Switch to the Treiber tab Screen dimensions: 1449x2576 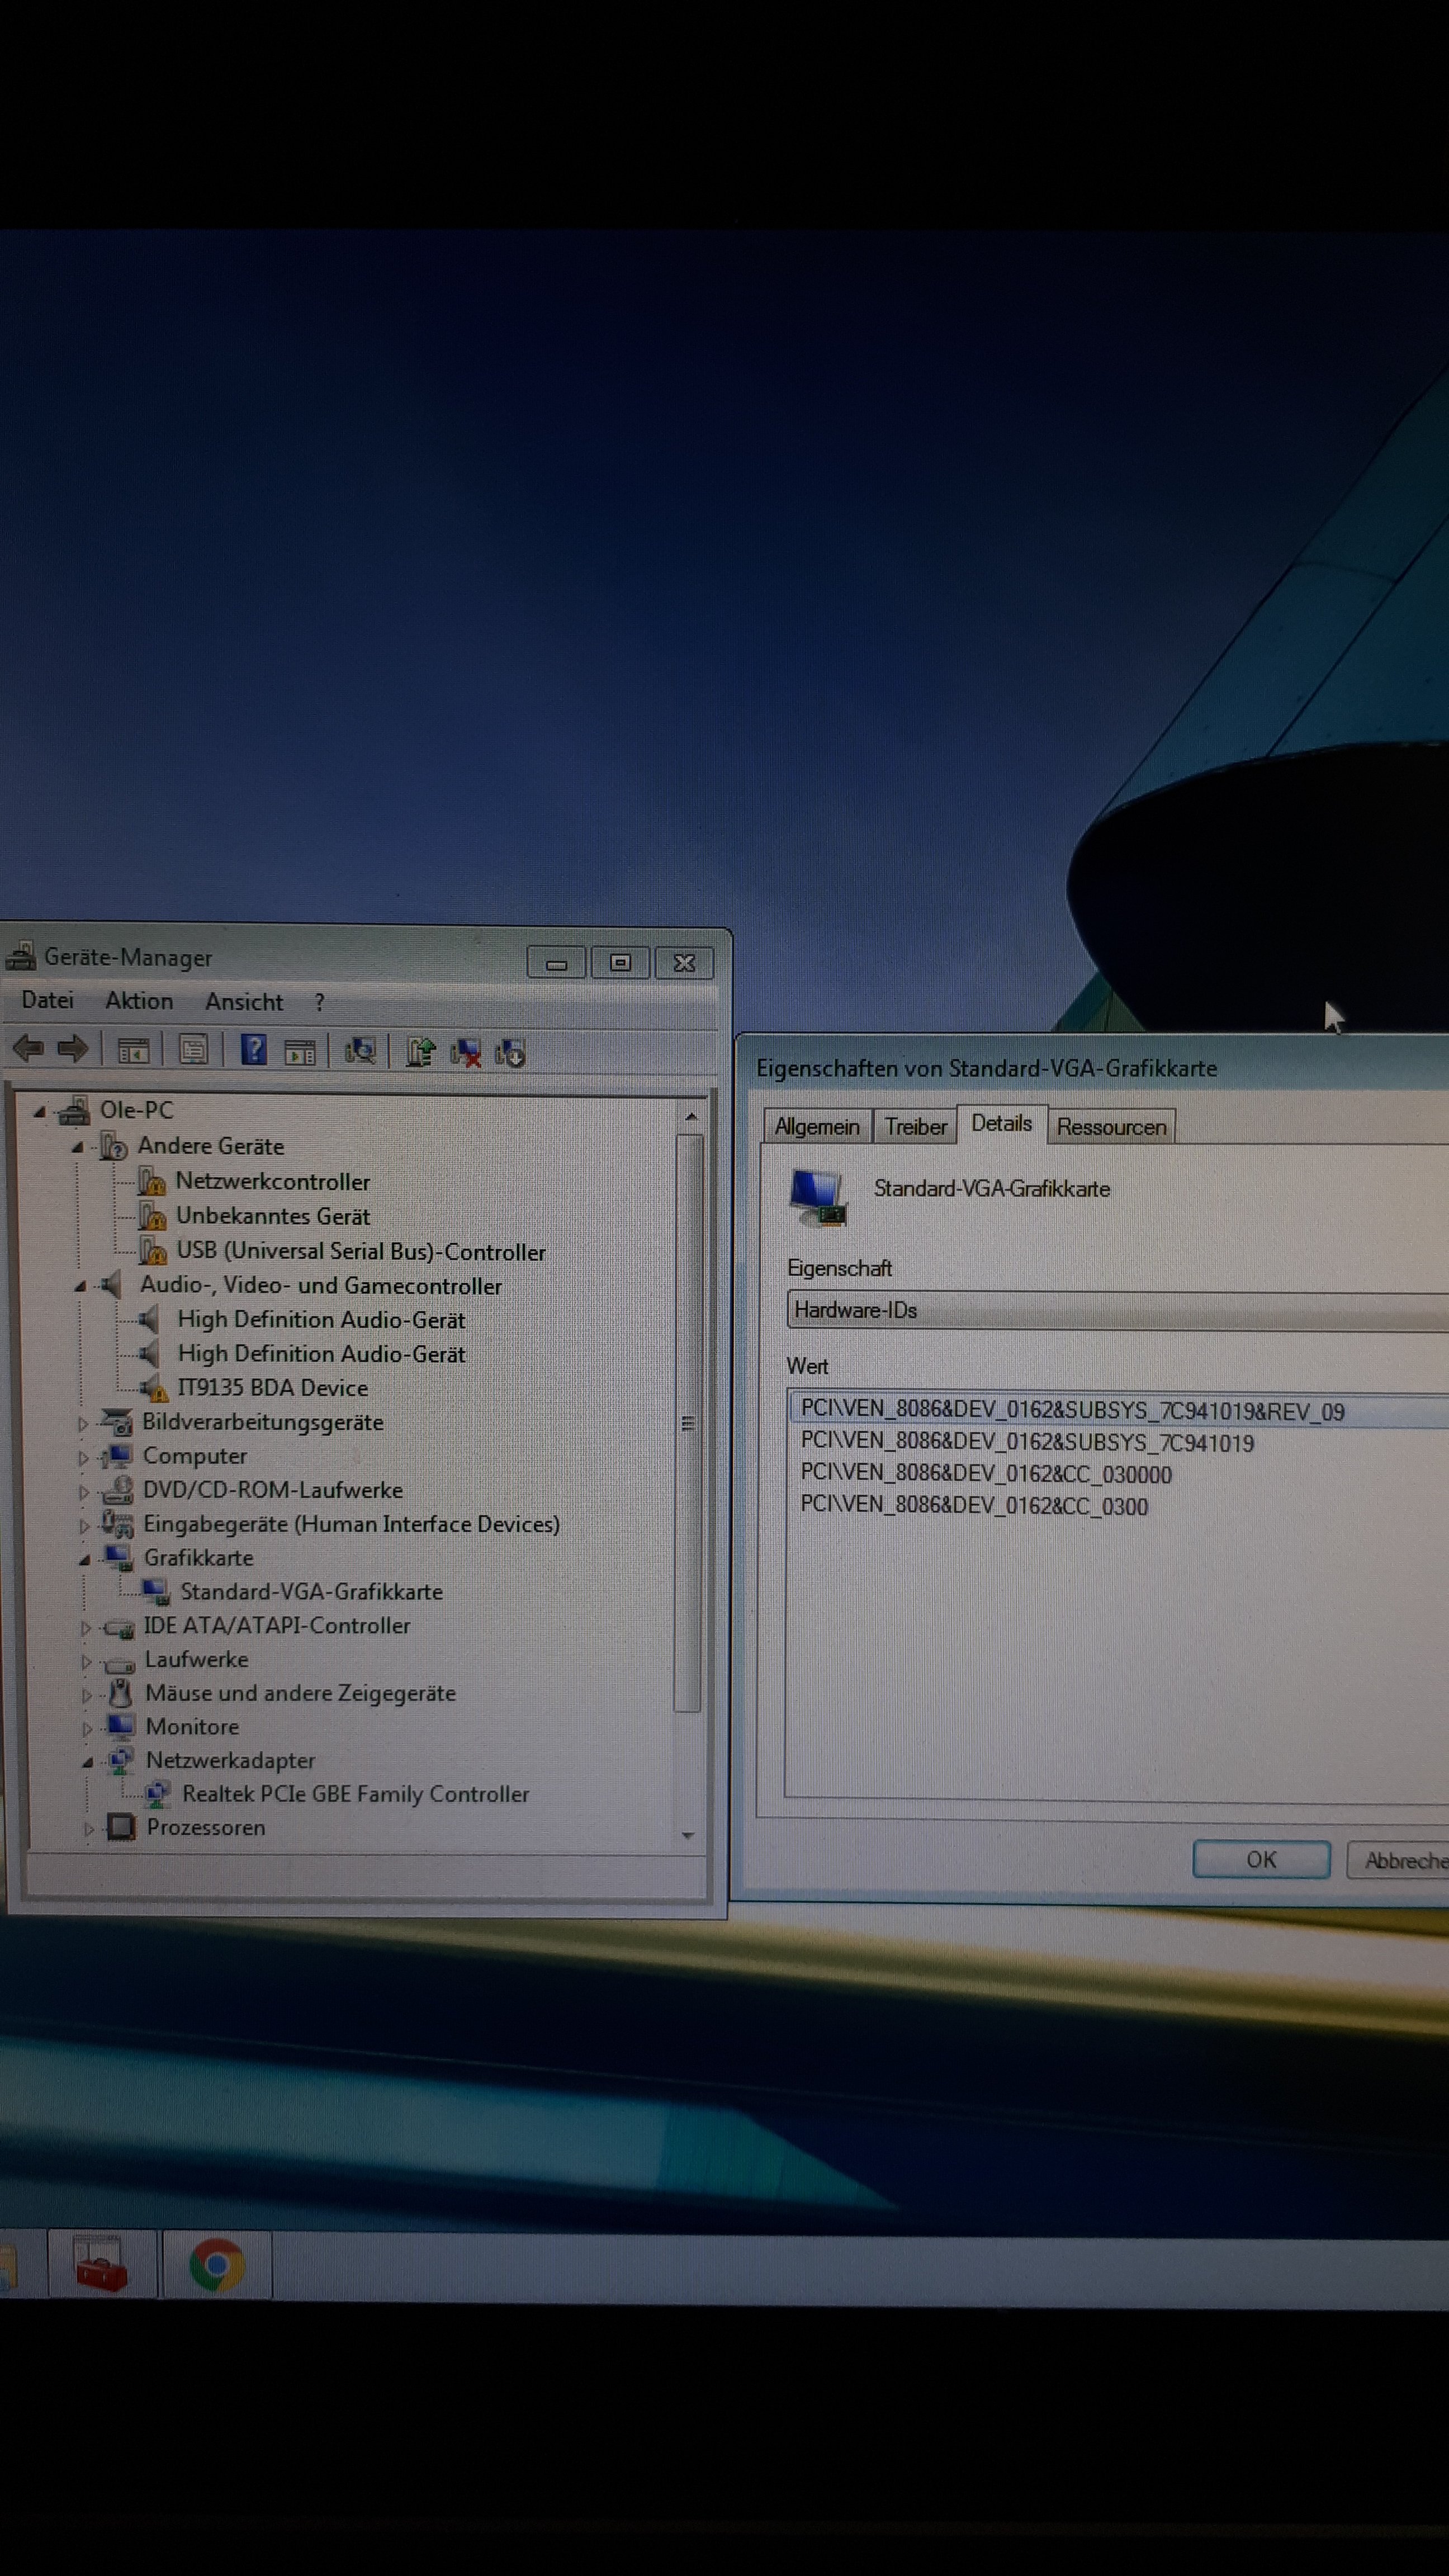point(915,1126)
